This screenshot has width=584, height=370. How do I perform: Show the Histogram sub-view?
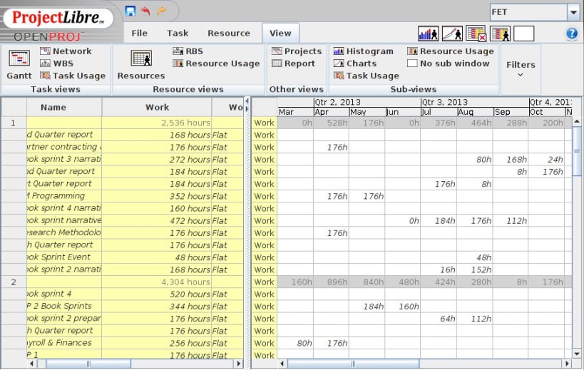(364, 51)
